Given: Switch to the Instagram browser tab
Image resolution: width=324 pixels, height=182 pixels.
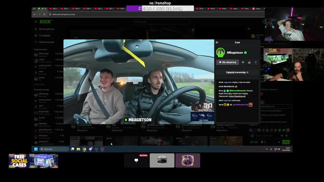Looking at the screenshot, I should [x=256, y=9].
